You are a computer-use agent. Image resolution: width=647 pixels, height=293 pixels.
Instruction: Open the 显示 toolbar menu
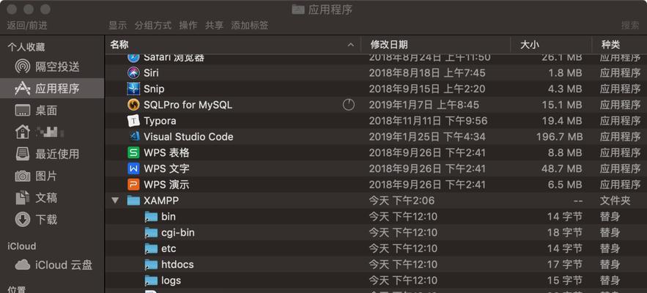click(117, 25)
